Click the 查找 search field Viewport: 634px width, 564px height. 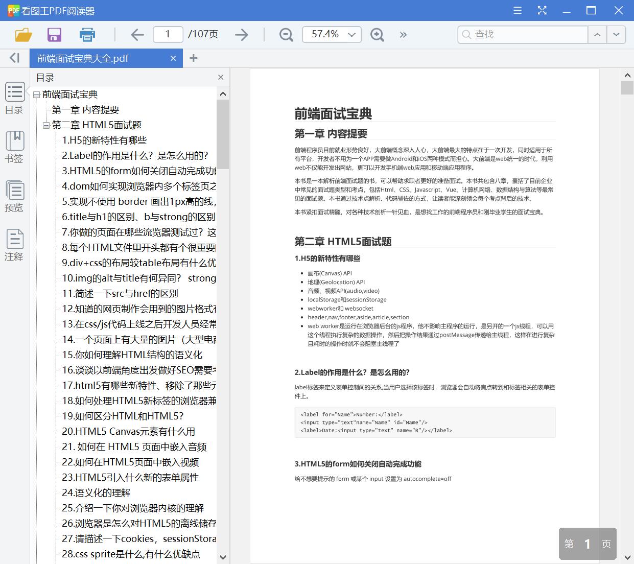(x=523, y=34)
